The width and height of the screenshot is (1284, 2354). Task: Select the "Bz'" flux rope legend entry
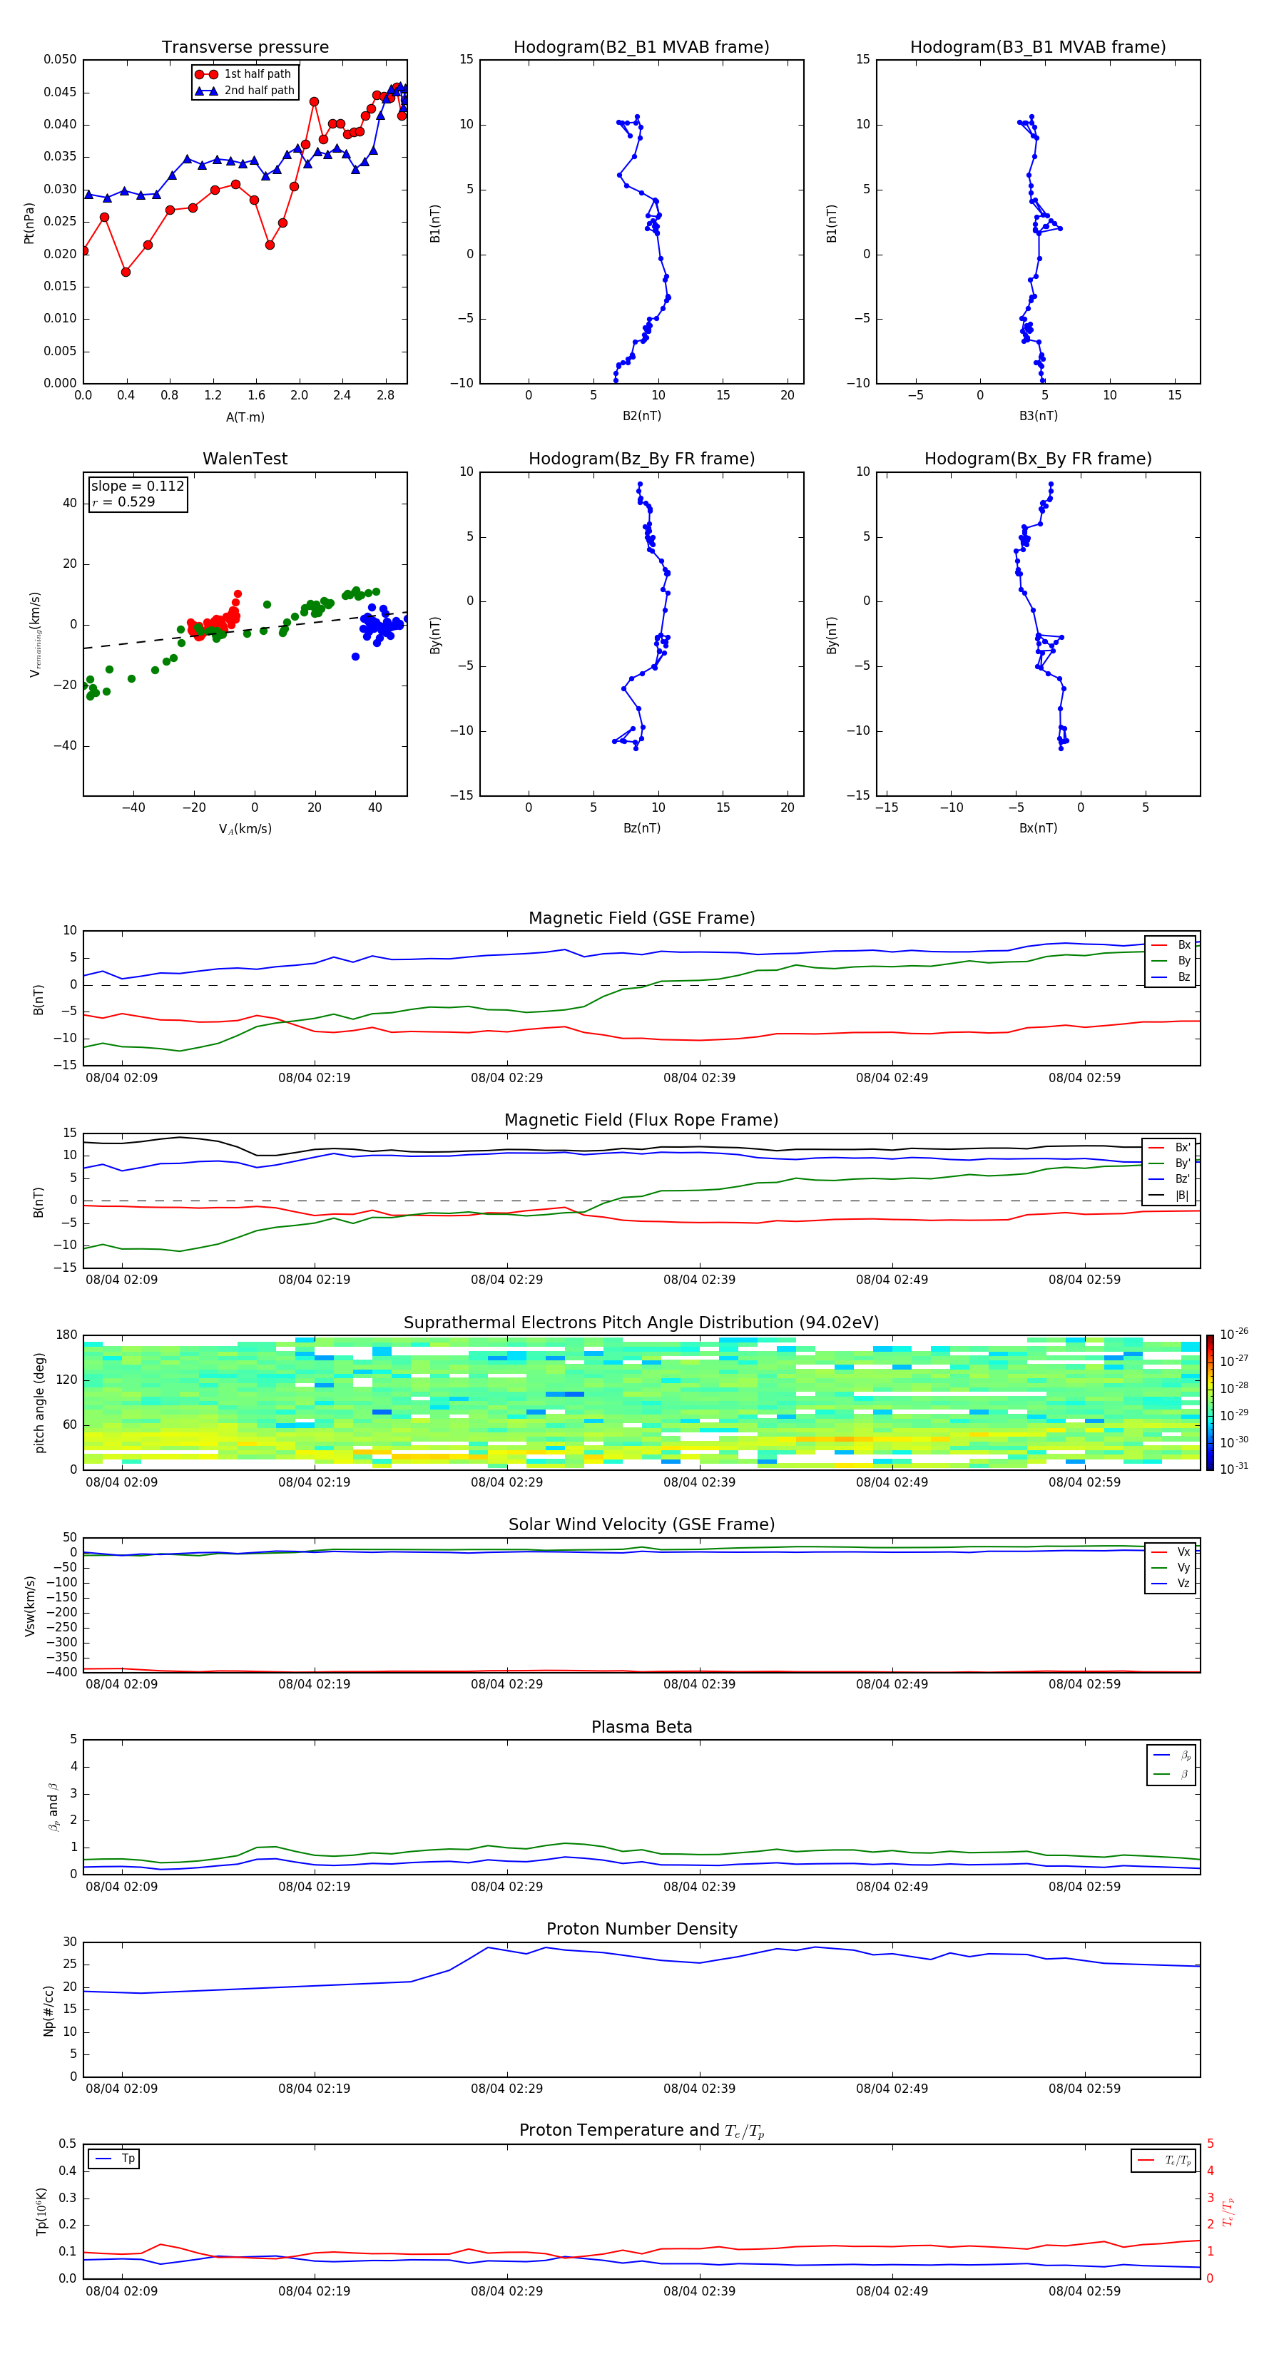[1170, 1179]
